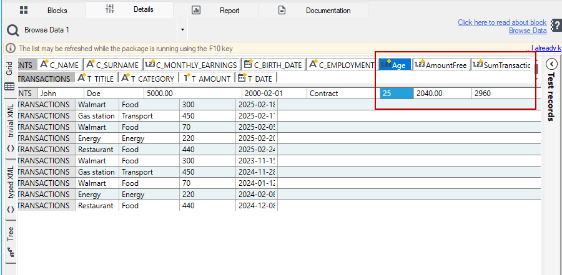Switch to the Grid view tab
This screenshot has width=562, height=275.
(9, 77)
